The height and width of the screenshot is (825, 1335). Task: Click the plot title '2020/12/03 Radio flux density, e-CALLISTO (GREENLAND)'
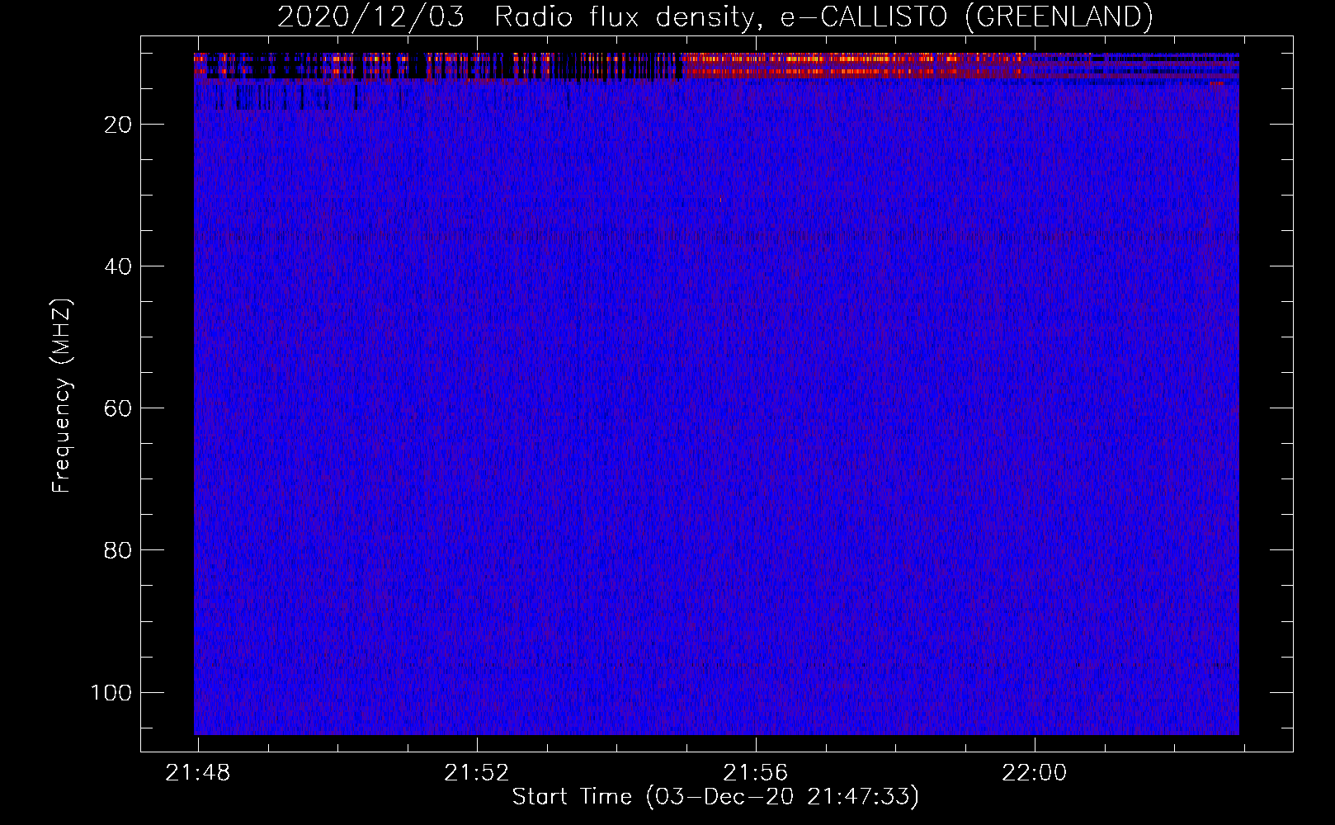coord(715,16)
